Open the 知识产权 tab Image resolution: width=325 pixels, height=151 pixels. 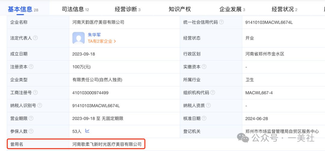click(180, 9)
